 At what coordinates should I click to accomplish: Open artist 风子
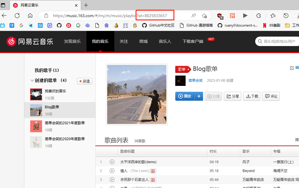pos(246,162)
